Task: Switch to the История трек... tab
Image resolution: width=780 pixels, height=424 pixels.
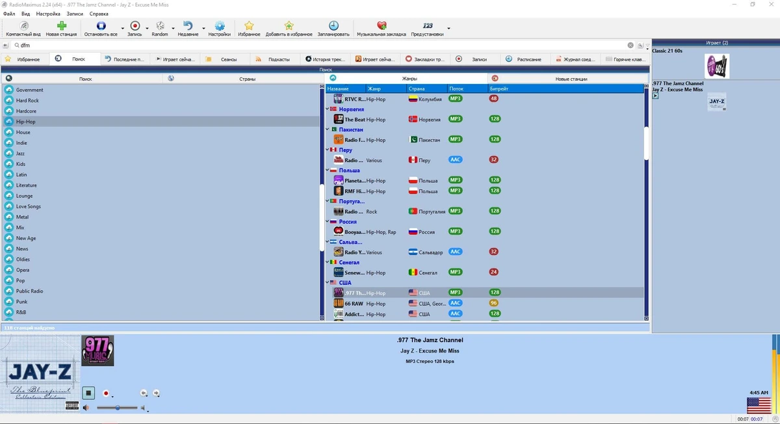Action: tap(324, 59)
